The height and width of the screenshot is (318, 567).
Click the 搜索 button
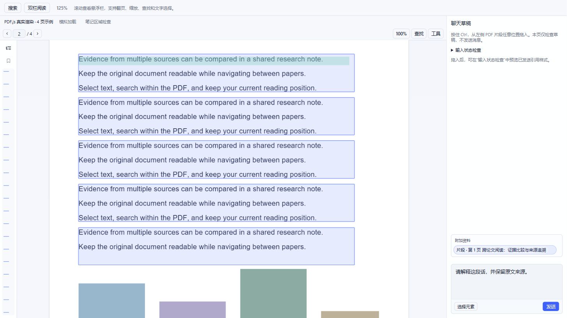coord(13,8)
